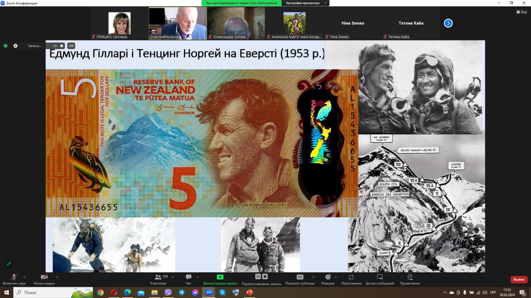Viewport: 531px width, 298px height.
Task: Open PowerPoint from the Windows taskbar
Action: (x=249, y=292)
